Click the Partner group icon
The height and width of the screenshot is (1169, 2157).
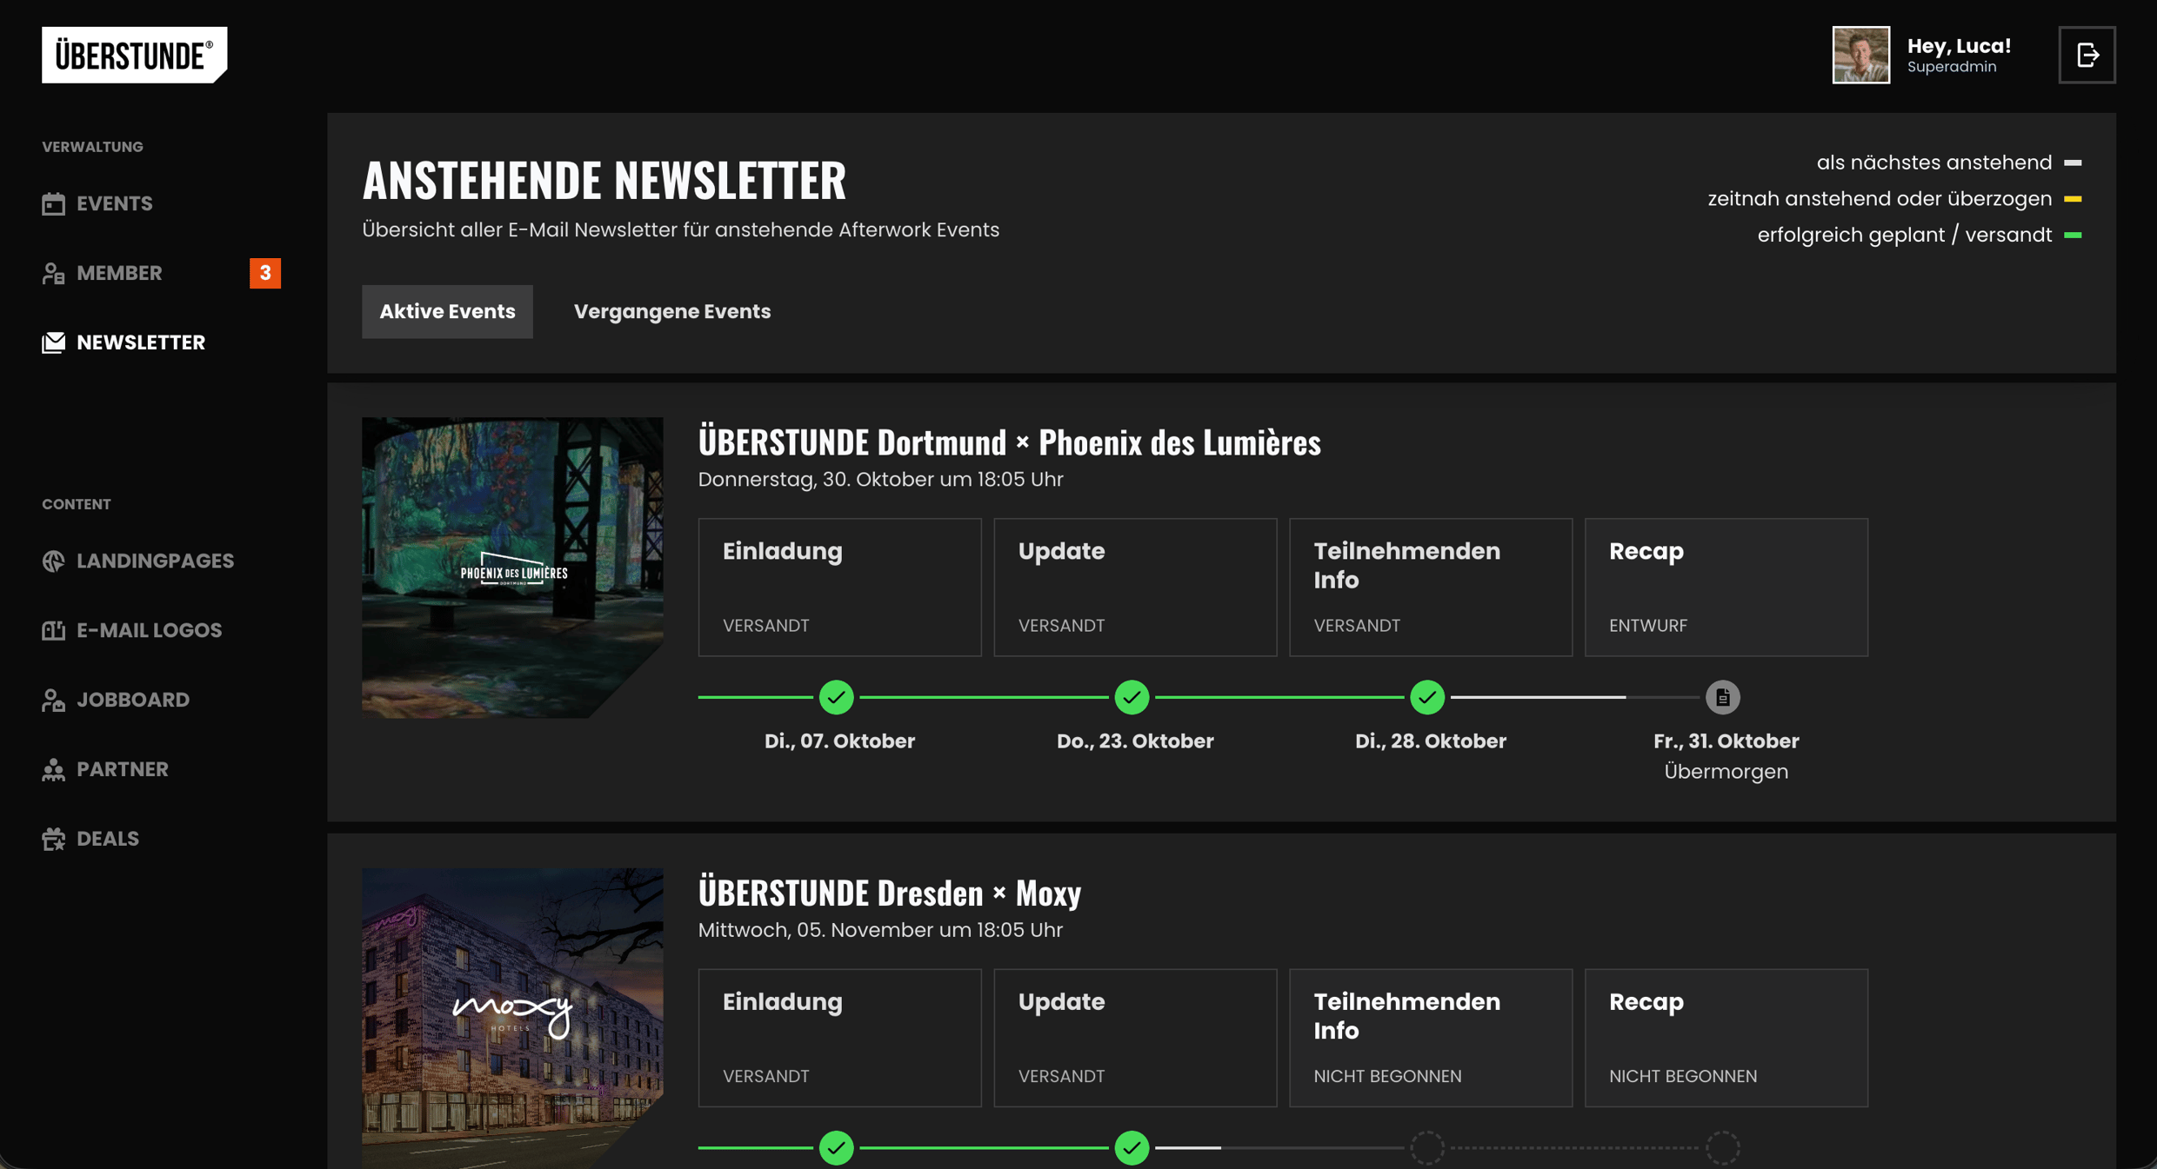[54, 770]
